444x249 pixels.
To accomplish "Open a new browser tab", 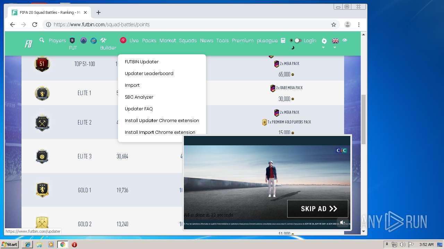I will click(x=99, y=12).
